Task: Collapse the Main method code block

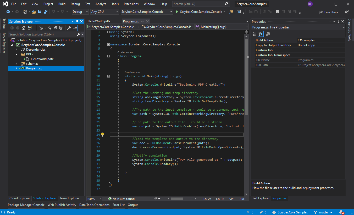Action: [x=108, y=76]
